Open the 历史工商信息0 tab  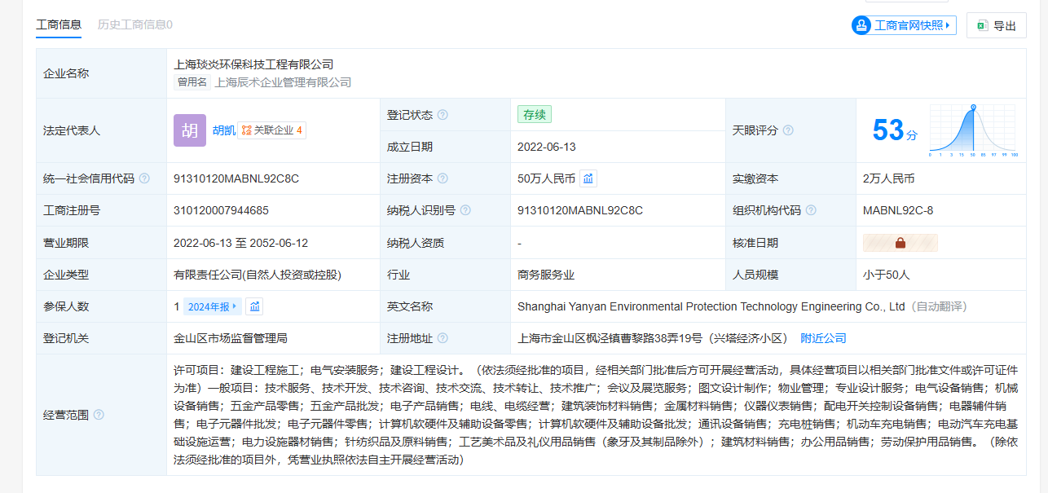pyautogui.click(x=135, y=24)
